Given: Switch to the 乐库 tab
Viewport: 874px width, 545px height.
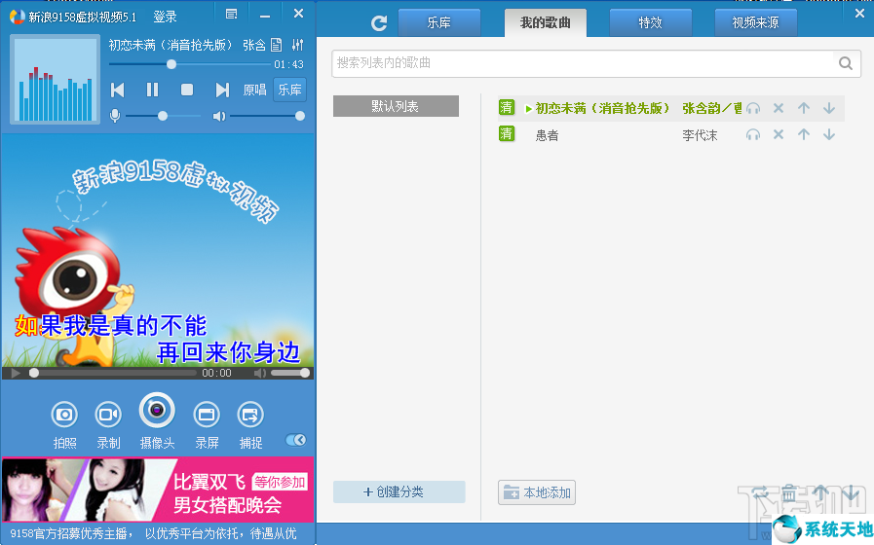Looking at the screenshot, I should pos(439,22).
